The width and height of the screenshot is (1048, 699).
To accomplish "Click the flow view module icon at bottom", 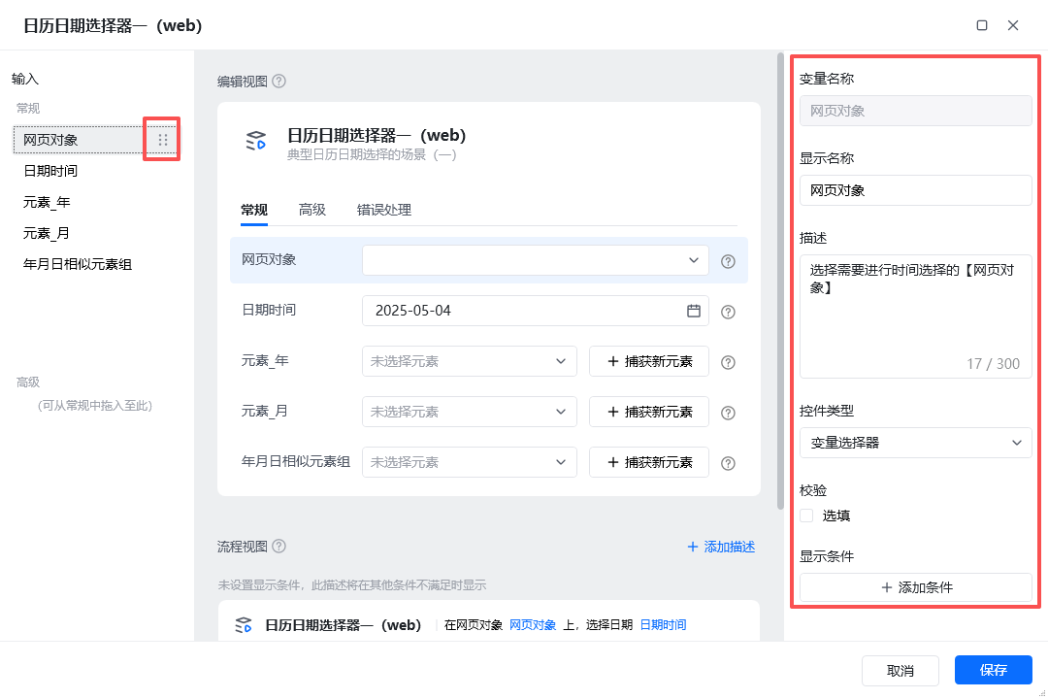I will [x=244, y=625].
